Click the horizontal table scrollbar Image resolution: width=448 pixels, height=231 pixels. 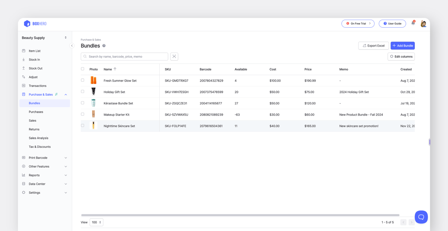(240, 215)
